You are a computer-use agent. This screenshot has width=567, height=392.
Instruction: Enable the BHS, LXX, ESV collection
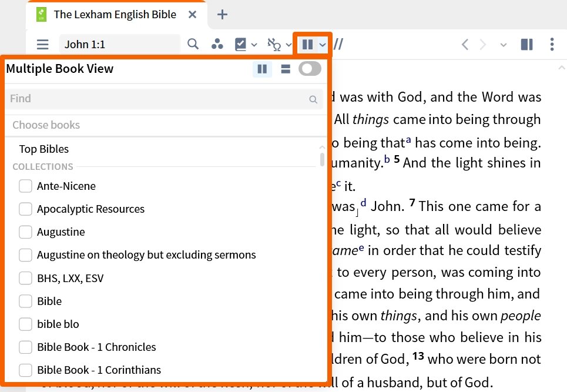pos(25,278)
